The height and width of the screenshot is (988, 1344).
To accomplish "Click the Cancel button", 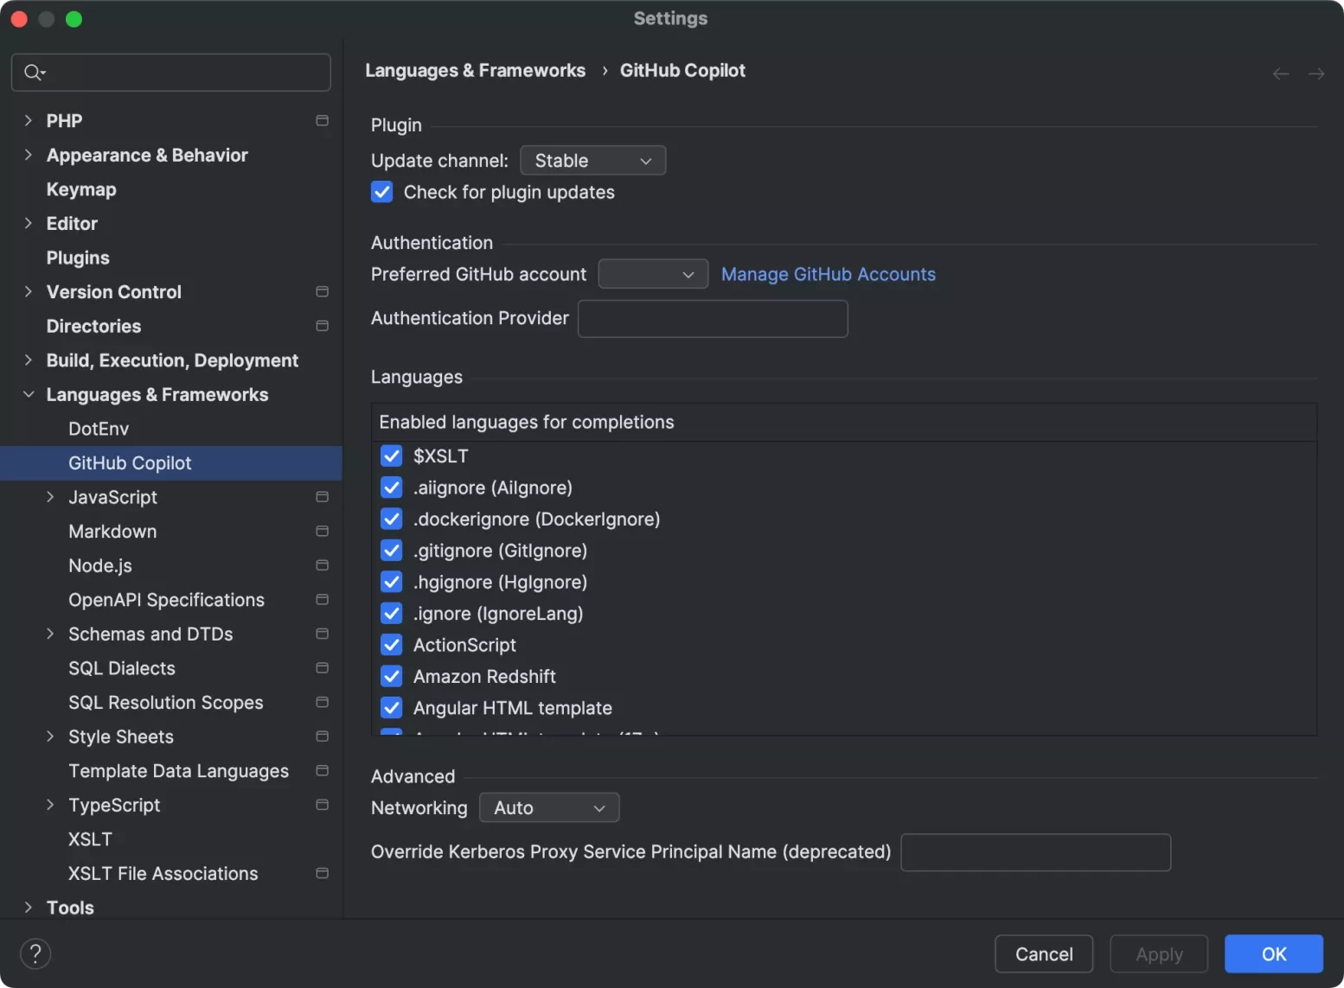I will (x=1044, y=954).
